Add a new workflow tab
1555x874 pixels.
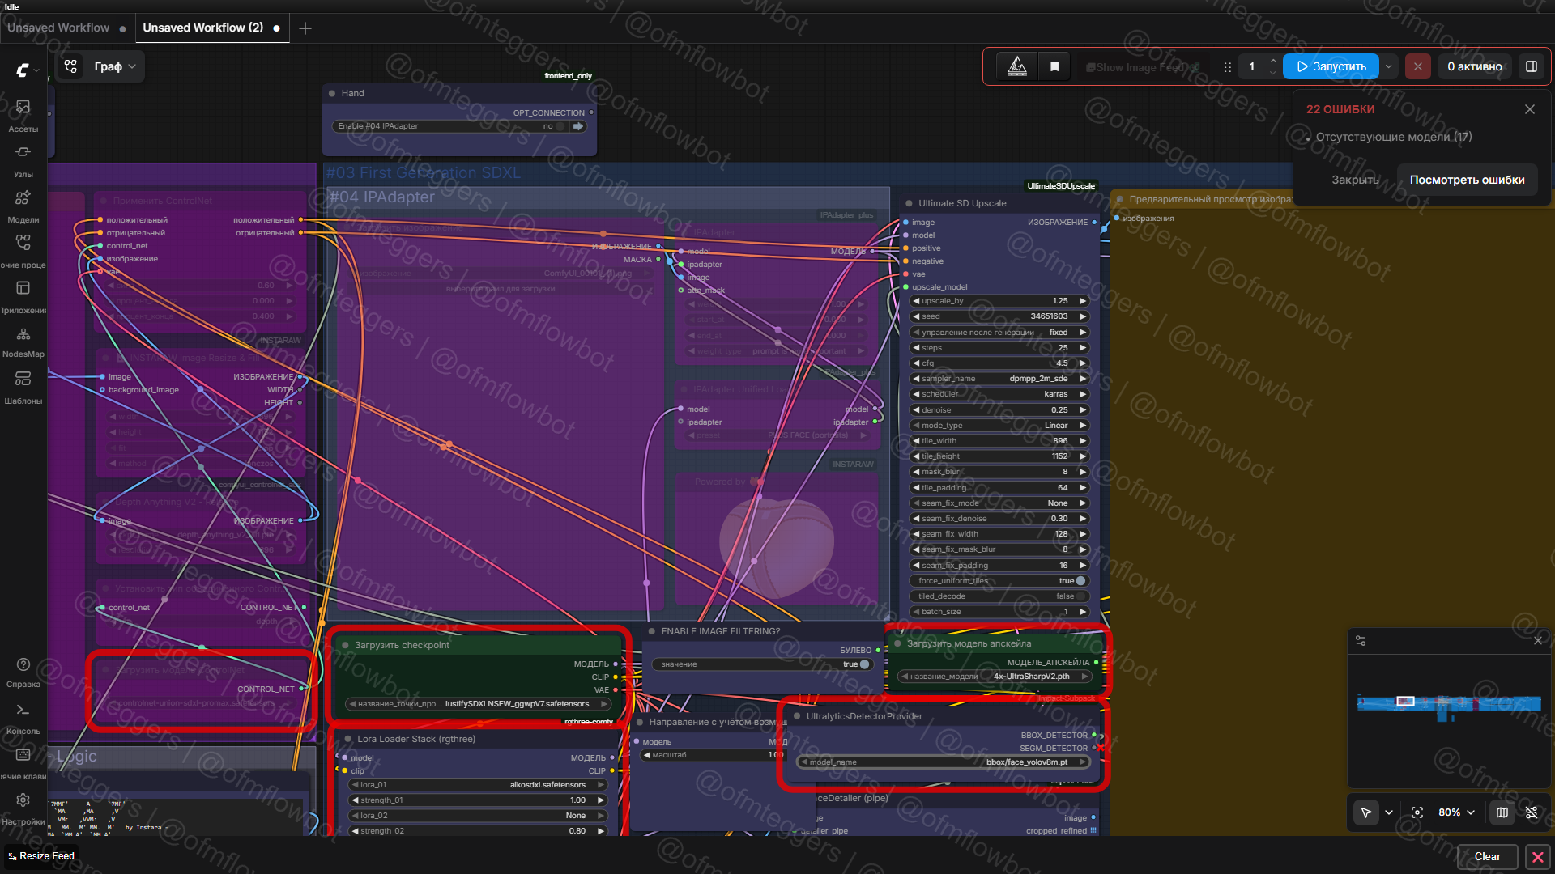[x=305, y=28]
